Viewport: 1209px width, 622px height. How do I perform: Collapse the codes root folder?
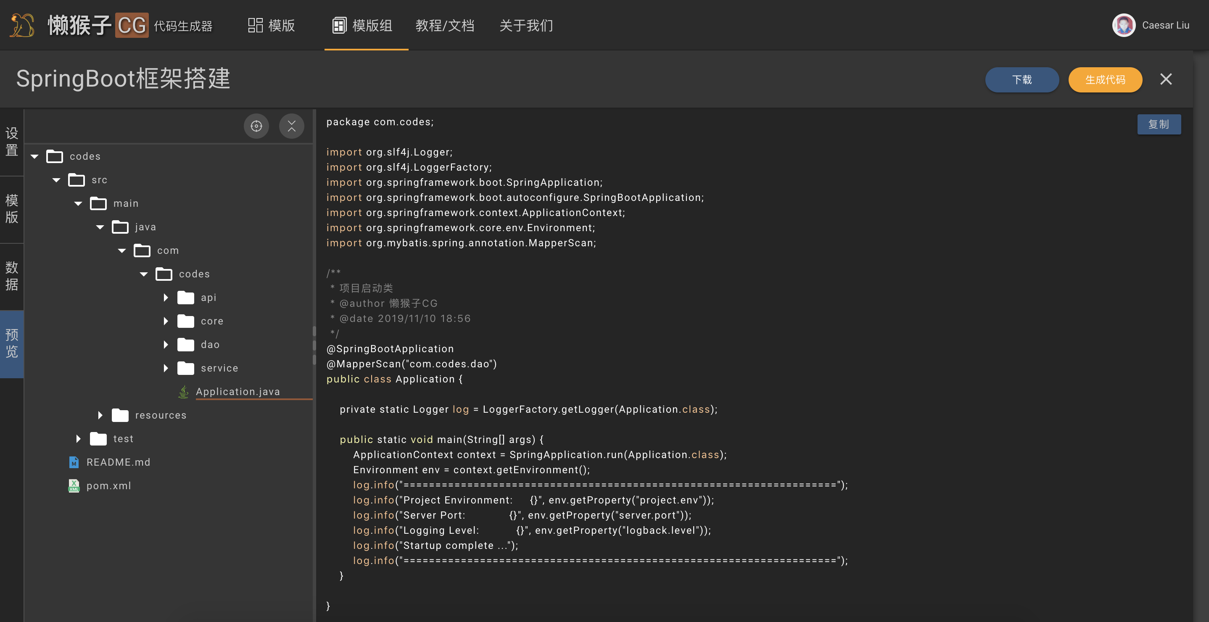click(x=34, y=156)
